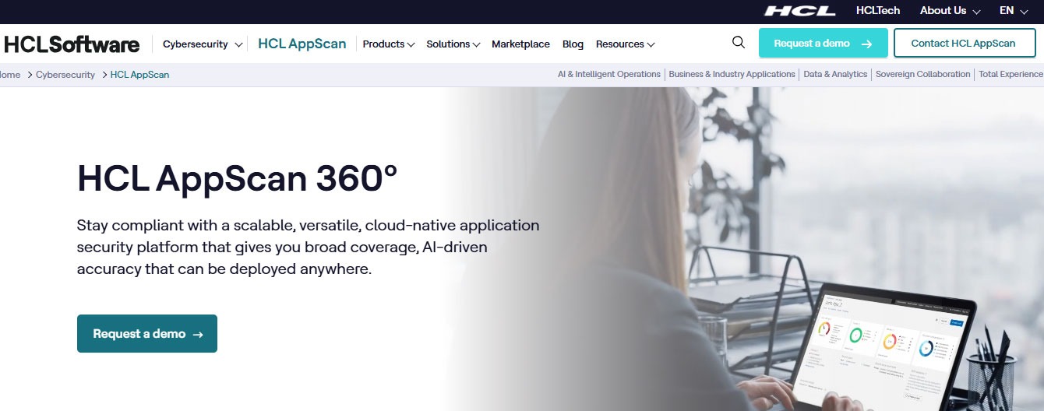
Task: Click the header Request a demo button
Action: click(823, 44)
